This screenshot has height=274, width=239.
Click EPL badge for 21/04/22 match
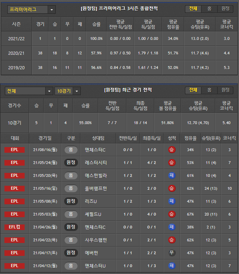15,240
